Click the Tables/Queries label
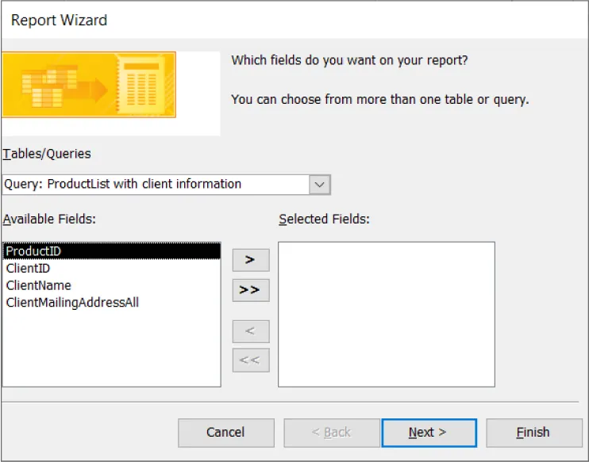Screen dimensions: 589x462 (47, 154)
